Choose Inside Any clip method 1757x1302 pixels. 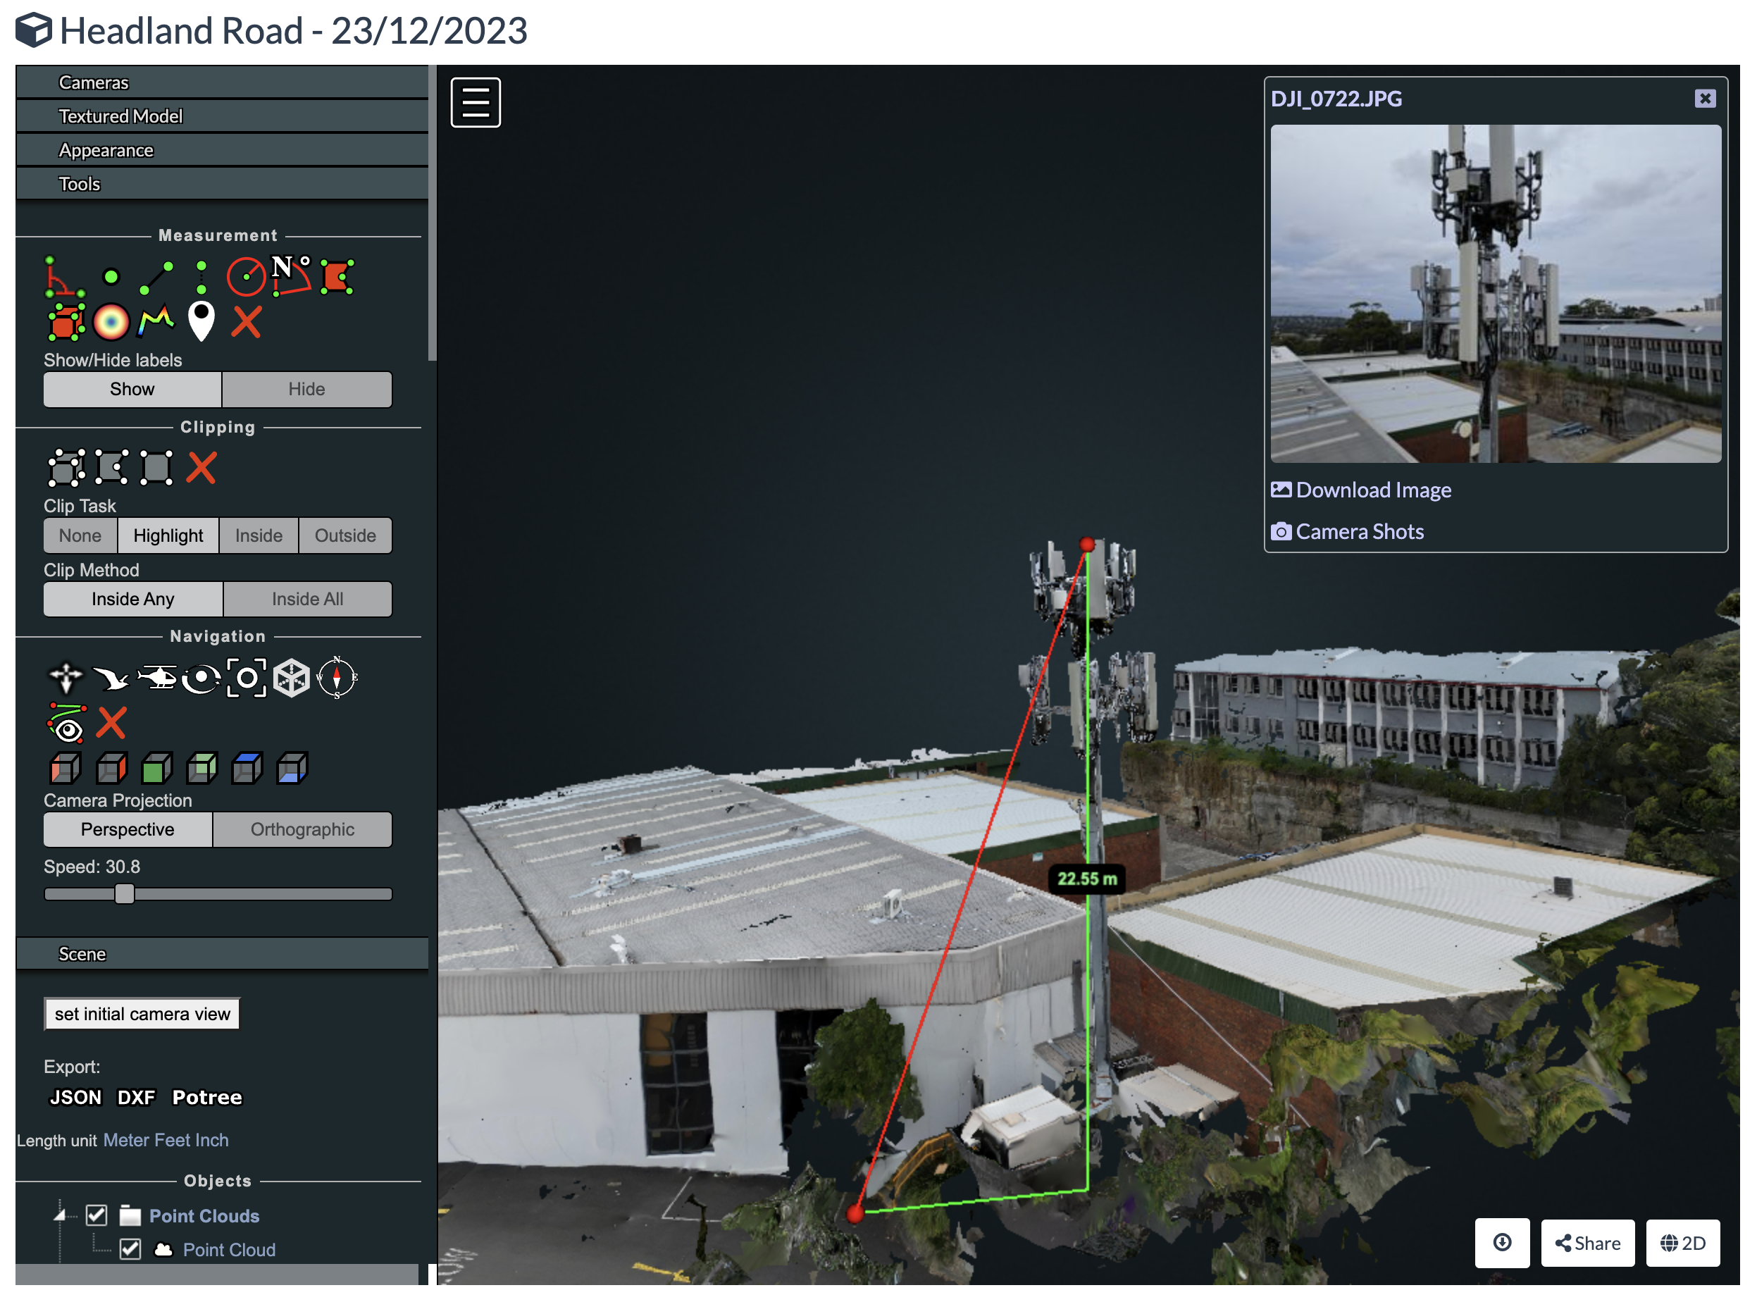[x=133, y=600]
